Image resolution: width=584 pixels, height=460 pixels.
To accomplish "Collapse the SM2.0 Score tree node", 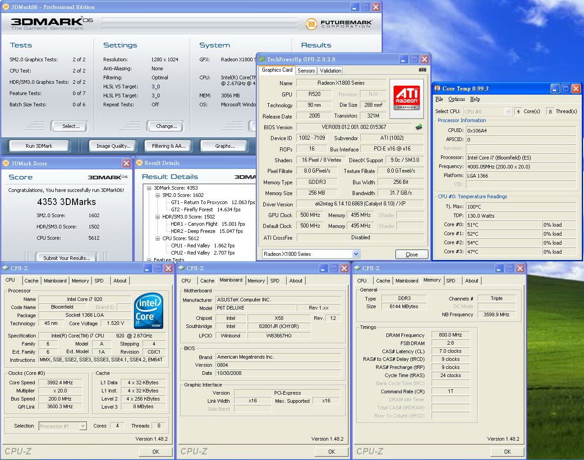I will [158, 195].
